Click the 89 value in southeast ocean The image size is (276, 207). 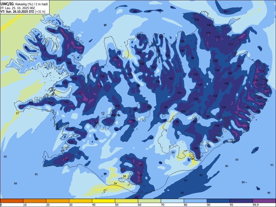[x=237, y=160]
